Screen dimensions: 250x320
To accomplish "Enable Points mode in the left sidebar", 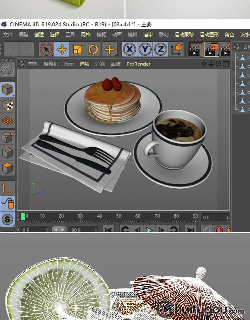I will click(x=8, y=137).
